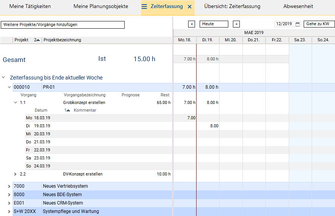Click the Datum sort arrow icon
Image resolution: width=335 pixels, height=216 pixels.
point(67,110)
